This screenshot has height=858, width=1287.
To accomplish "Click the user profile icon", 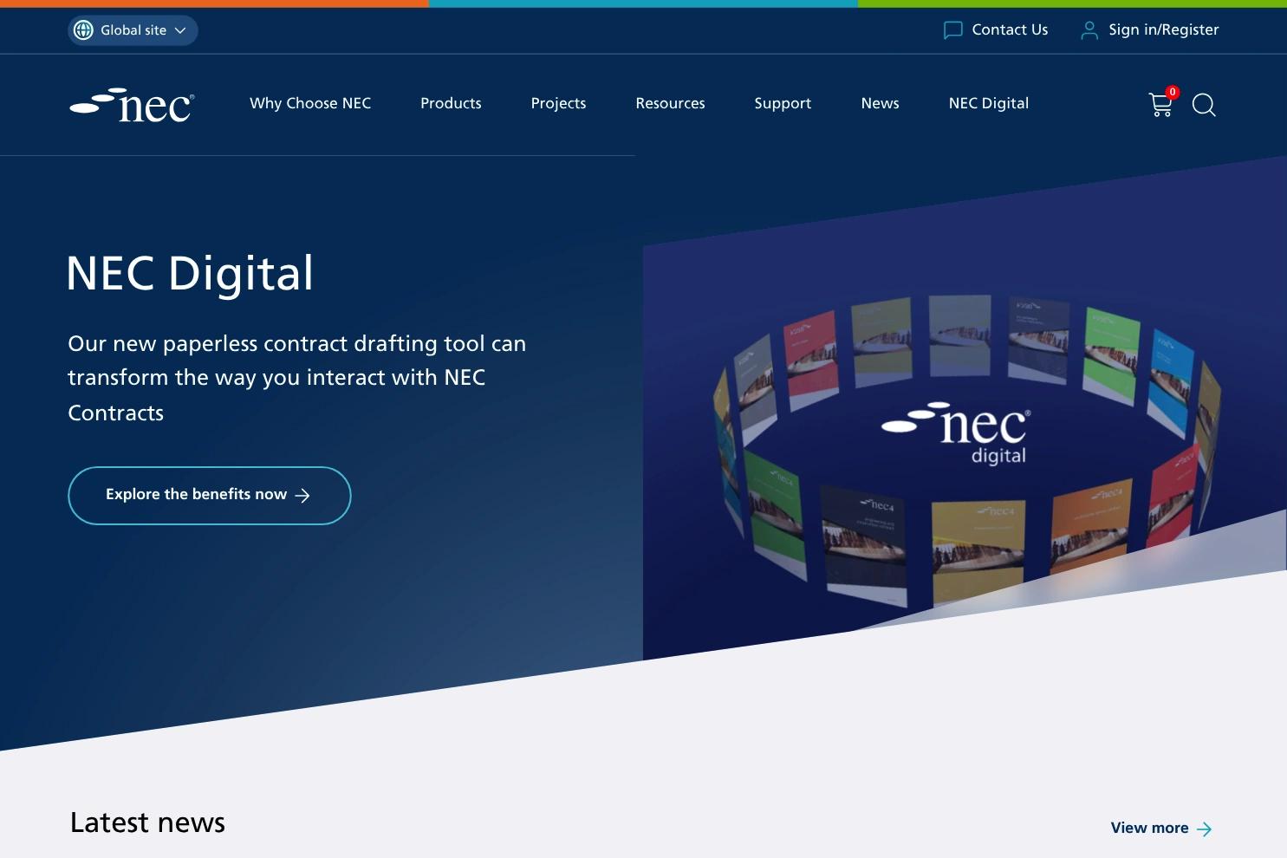I will tap(1089, 30).
